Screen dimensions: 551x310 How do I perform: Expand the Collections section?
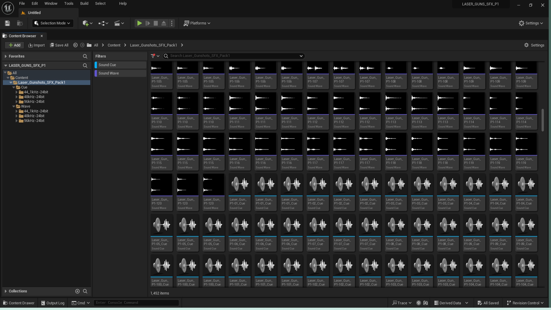coord(6,291)
